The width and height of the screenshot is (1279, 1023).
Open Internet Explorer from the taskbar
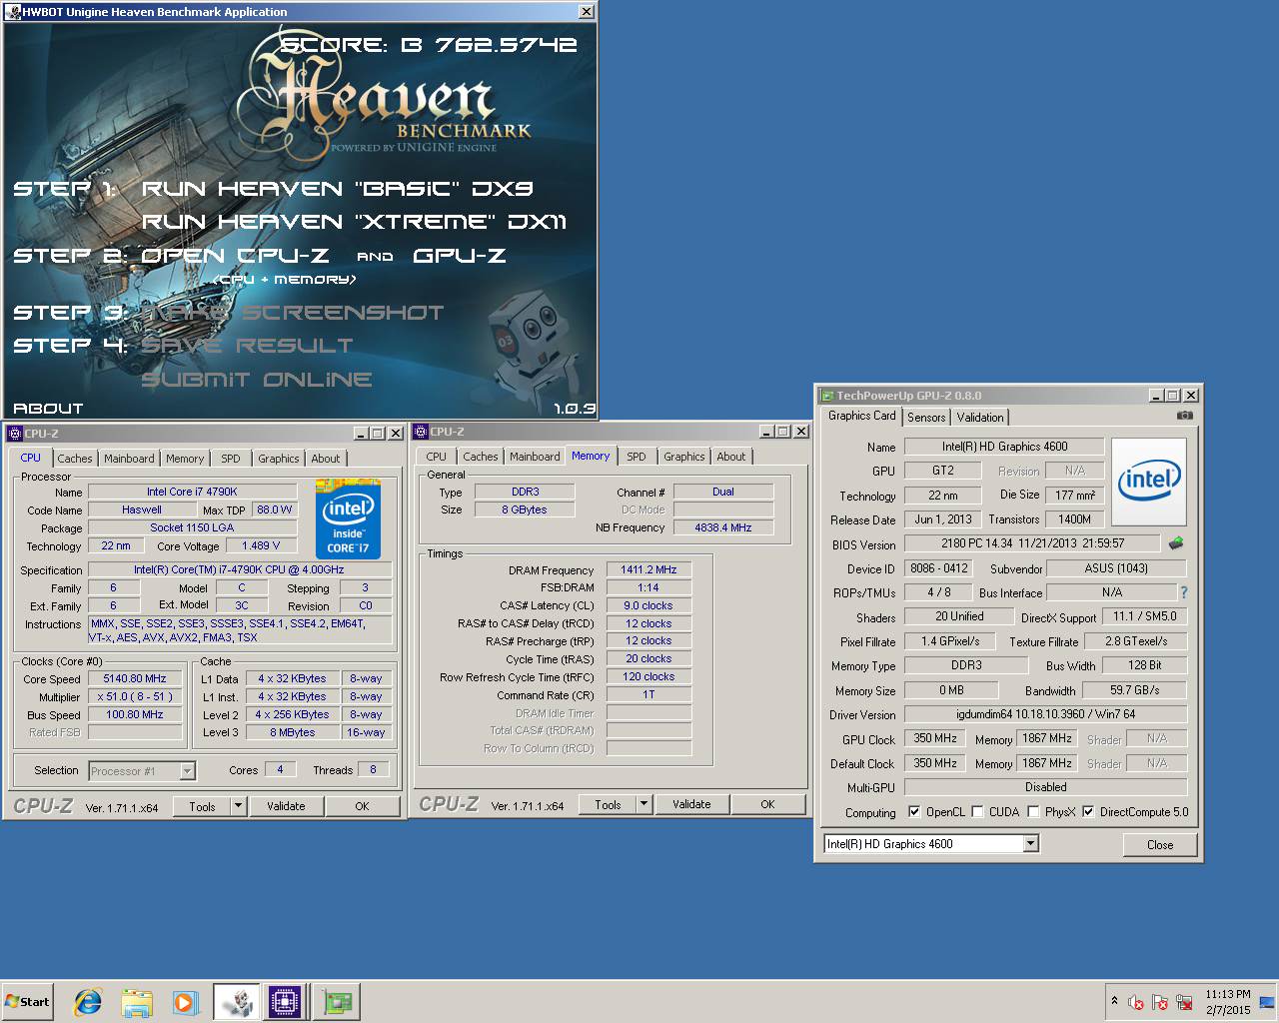tap(88, 1002)
